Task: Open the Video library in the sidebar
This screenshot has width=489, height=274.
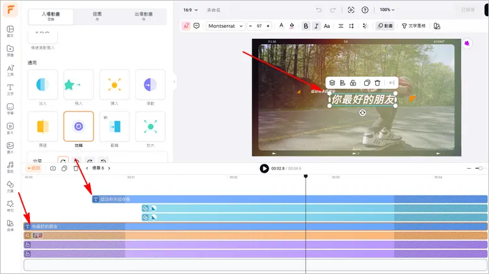Action: tap(10, 128)
